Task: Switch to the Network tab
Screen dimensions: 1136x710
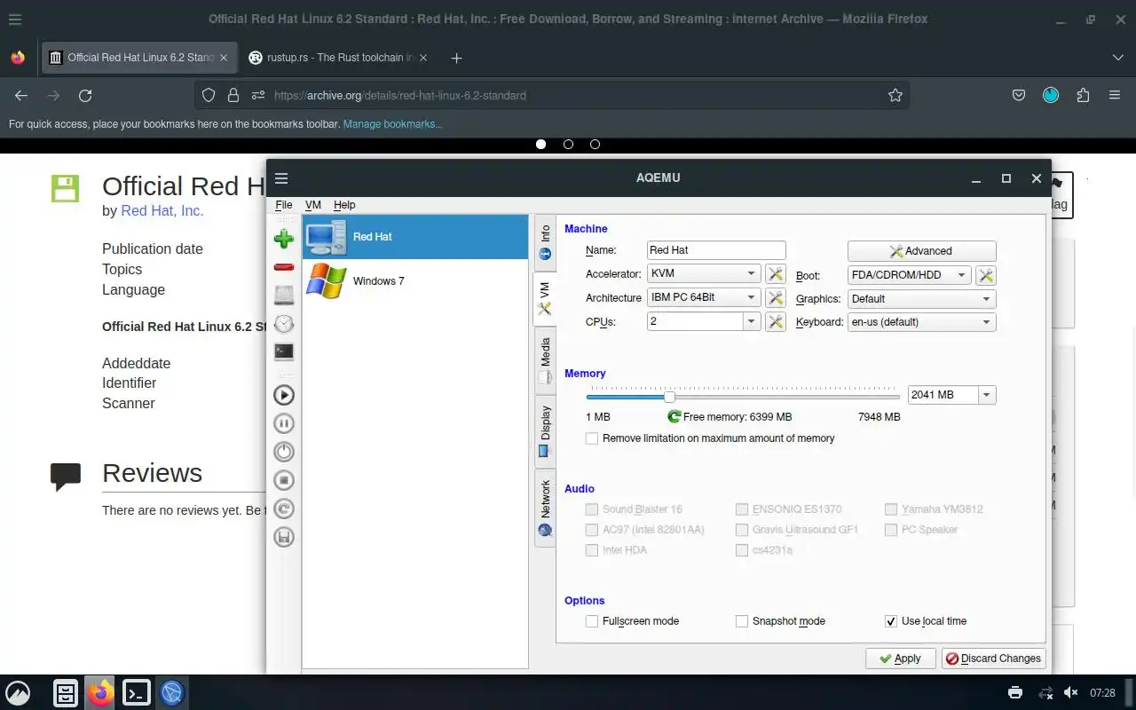Action: pos(544,508)
